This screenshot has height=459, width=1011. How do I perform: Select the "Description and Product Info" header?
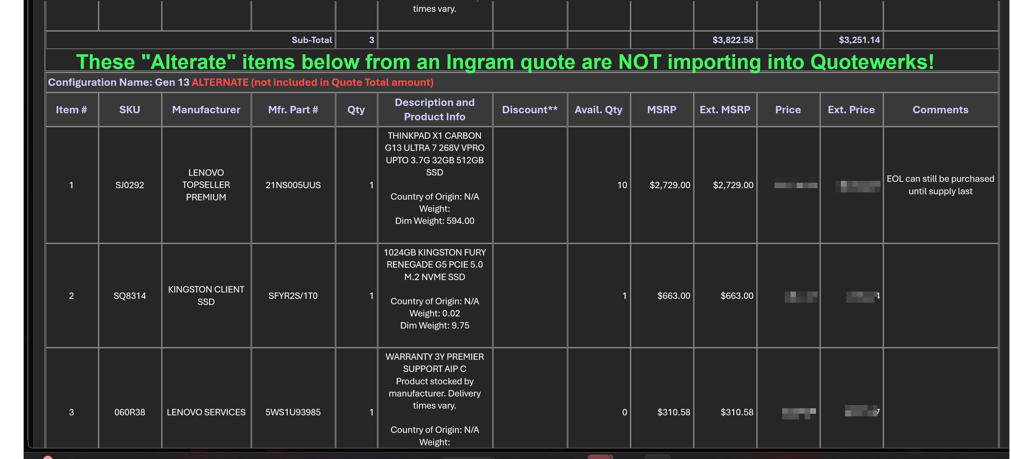click(x=434, y=109)
